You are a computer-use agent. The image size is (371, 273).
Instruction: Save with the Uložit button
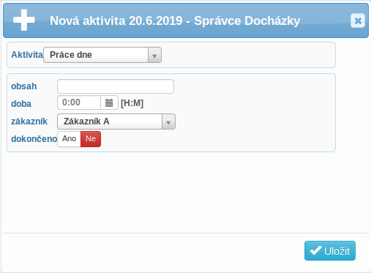[330, 250]
